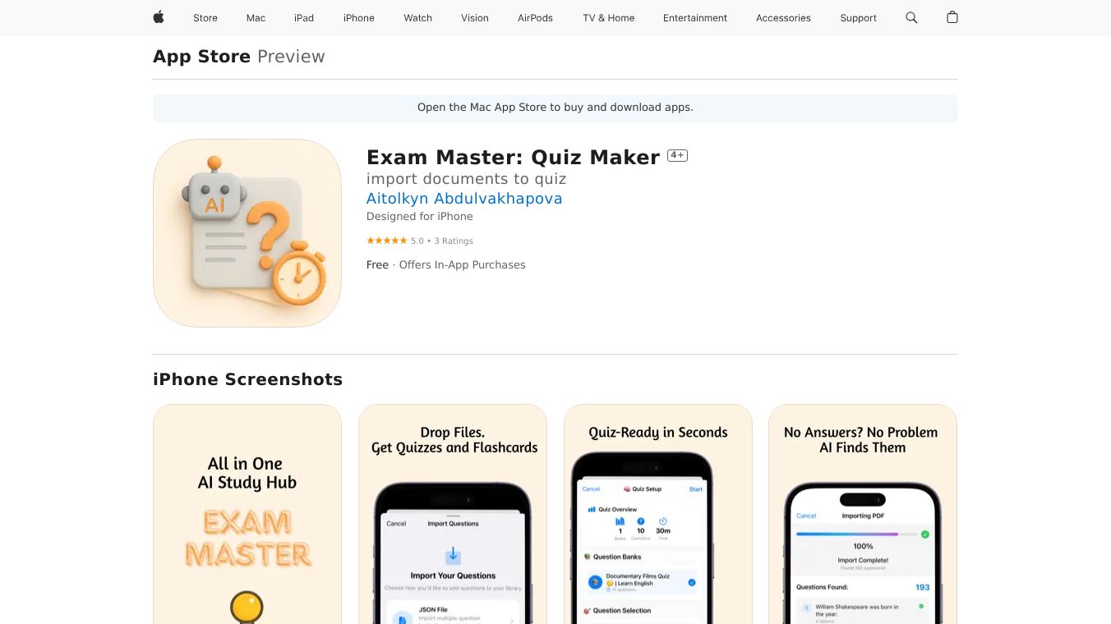Click the App Store heading link
The height and width of the screenshot is (624, 1111).
(202, 57)
